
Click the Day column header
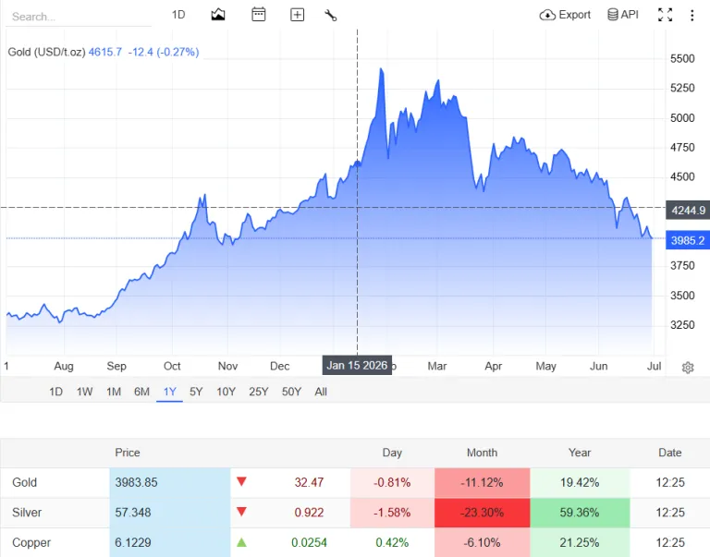tap(392, 453)
